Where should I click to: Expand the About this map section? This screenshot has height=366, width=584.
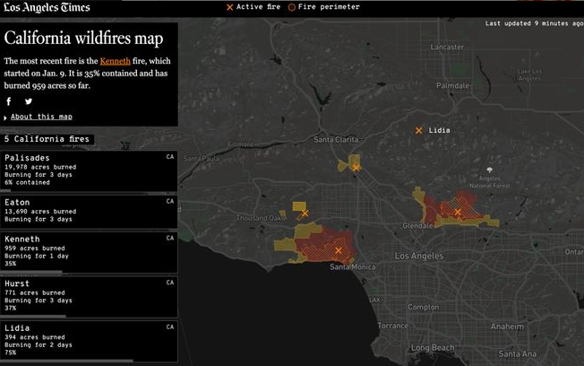[41, 117]
